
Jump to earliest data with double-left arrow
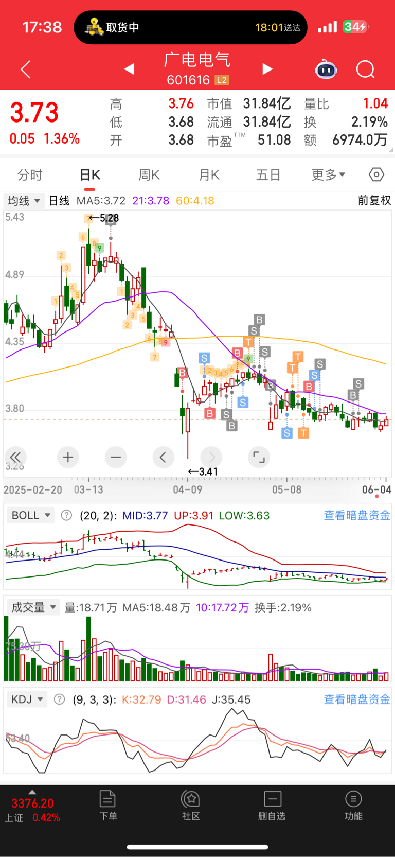pos(15,457)
